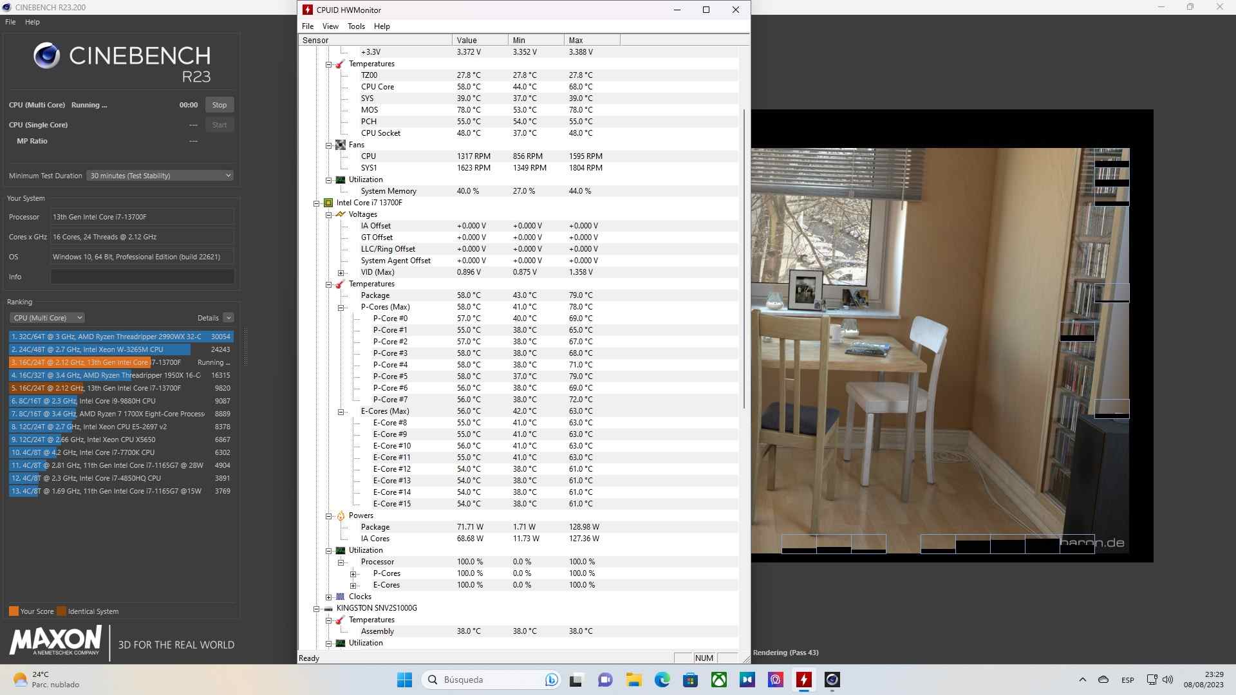Collapse the P-Cores (Max) temperature group

pos(341,308)
